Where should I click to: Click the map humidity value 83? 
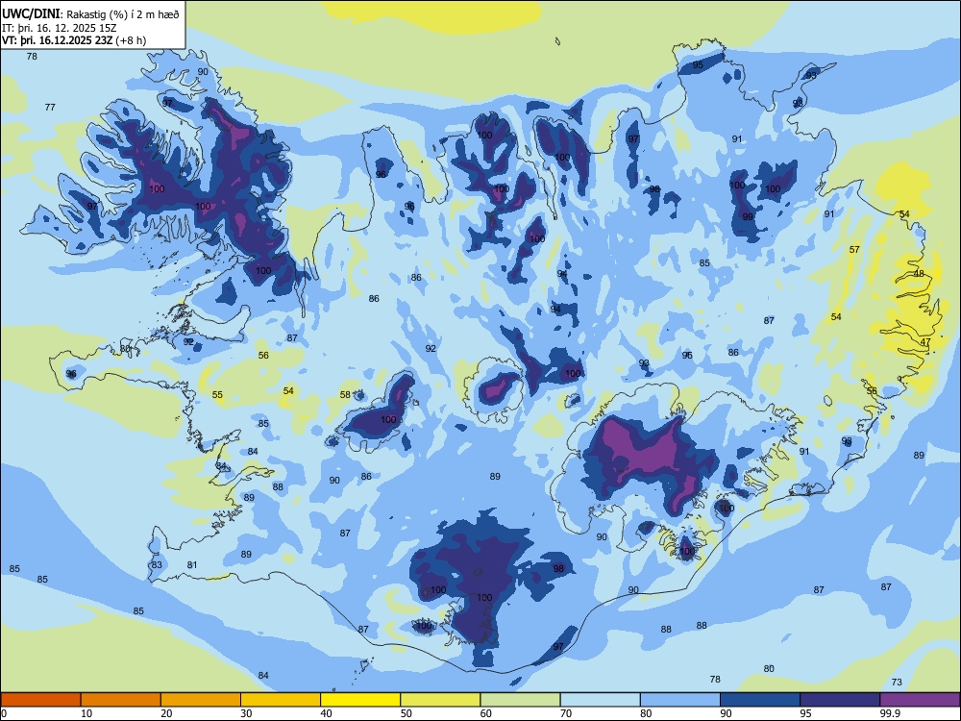coord(157,564)
